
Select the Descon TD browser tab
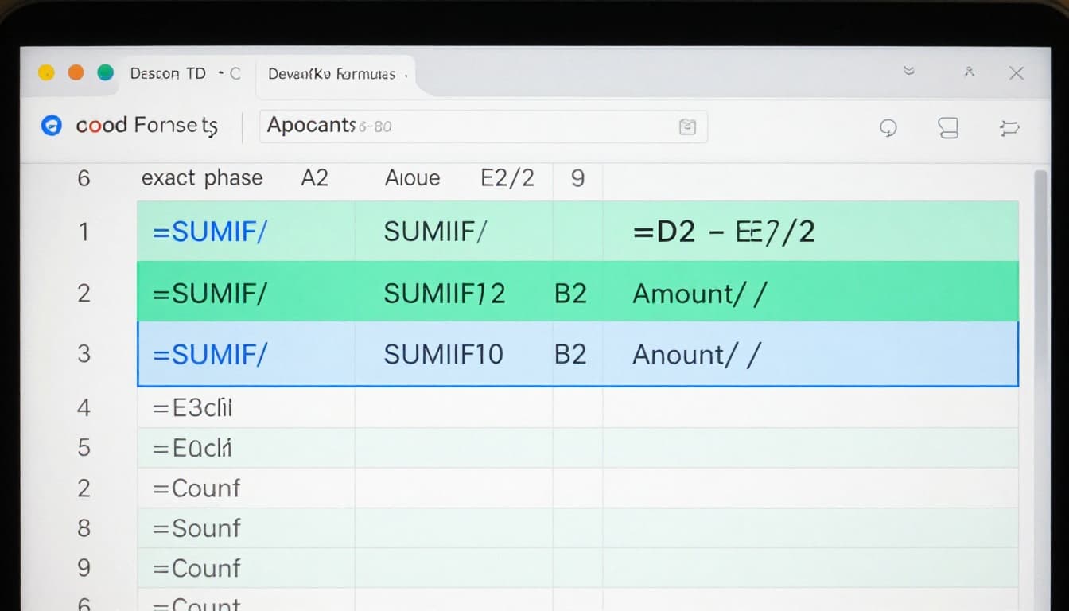point(167,72)
